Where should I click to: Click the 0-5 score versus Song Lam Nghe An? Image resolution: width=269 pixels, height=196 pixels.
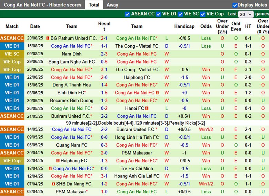tap(104, 62)
